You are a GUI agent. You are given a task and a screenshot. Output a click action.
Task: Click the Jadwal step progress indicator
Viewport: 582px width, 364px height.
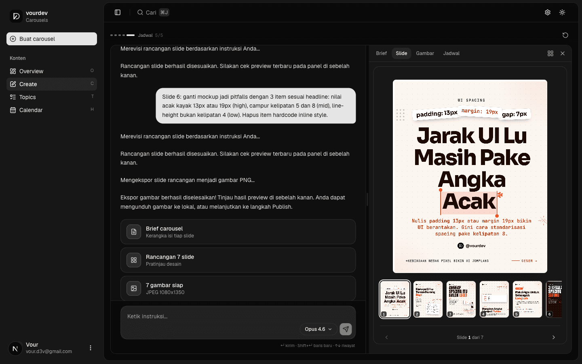[137, 35]
